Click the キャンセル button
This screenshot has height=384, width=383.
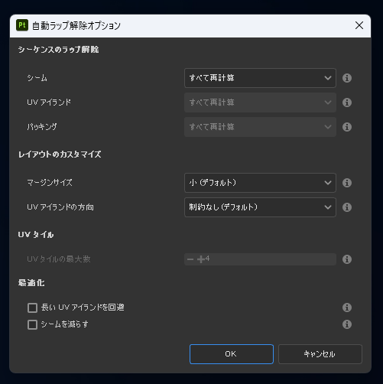(x=320, y=354)
